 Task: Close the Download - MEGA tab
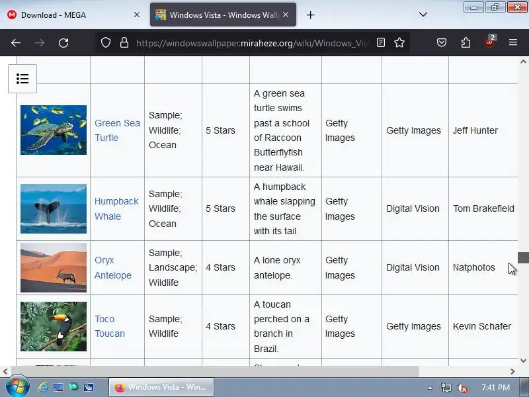(137, 15)
